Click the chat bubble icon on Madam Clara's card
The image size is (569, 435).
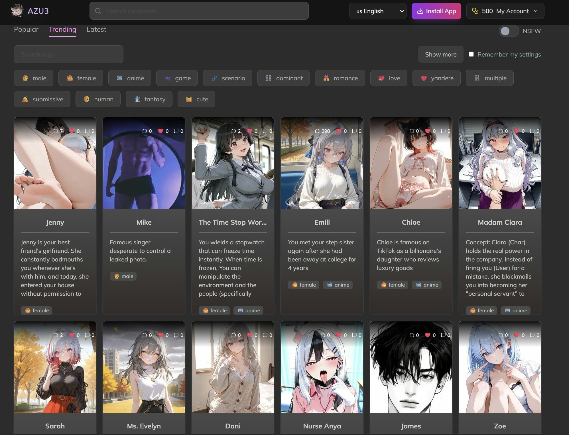(x=501, y=131)
